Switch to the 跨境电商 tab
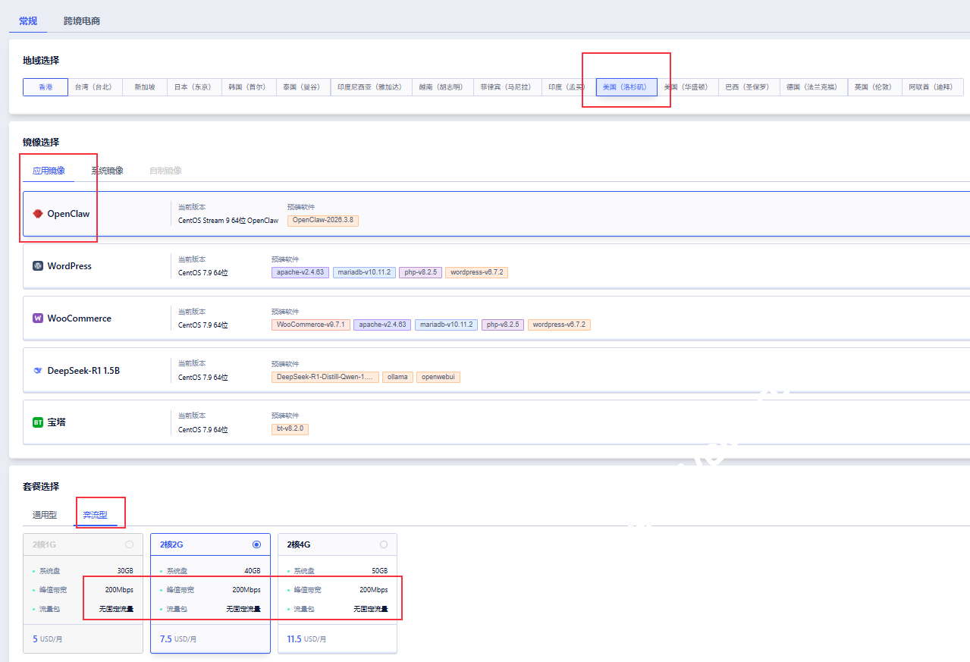 (x=82, y=21)
